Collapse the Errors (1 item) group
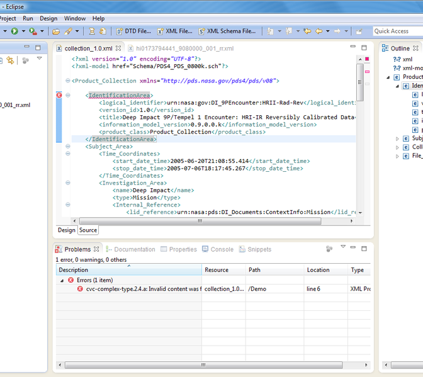This screenshot has height=377, width=423. tap(62, 281)
